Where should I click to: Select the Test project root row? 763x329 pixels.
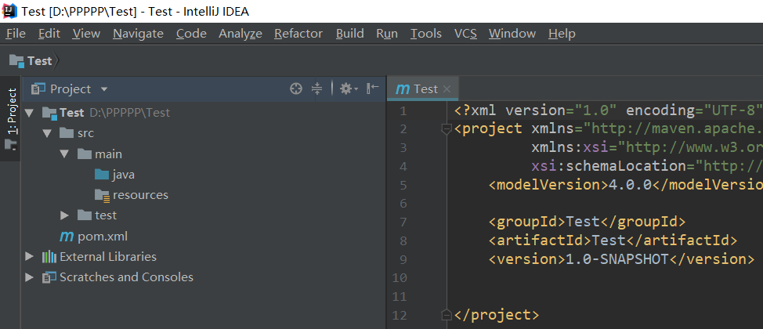click(x=204, y=113)
